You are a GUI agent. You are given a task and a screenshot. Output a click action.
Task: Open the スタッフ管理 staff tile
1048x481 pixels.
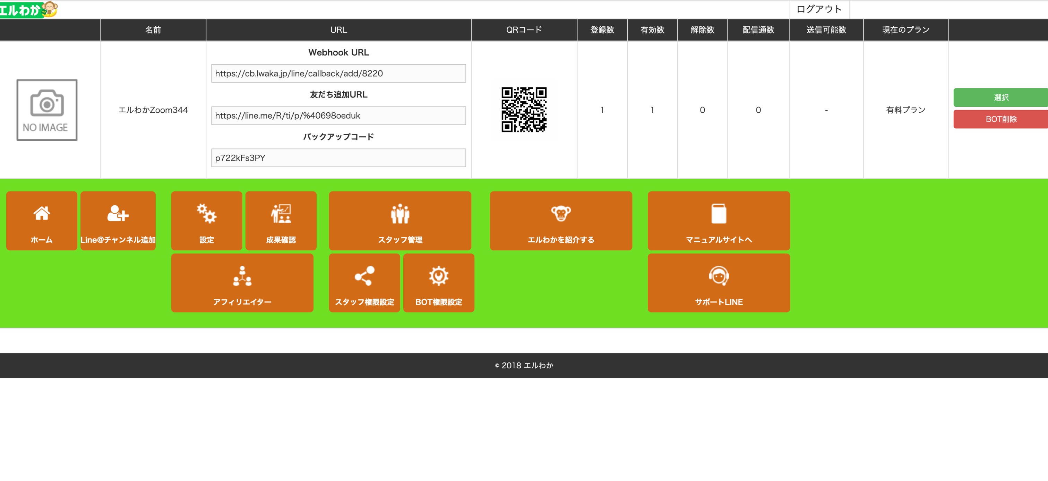[400, 221]
